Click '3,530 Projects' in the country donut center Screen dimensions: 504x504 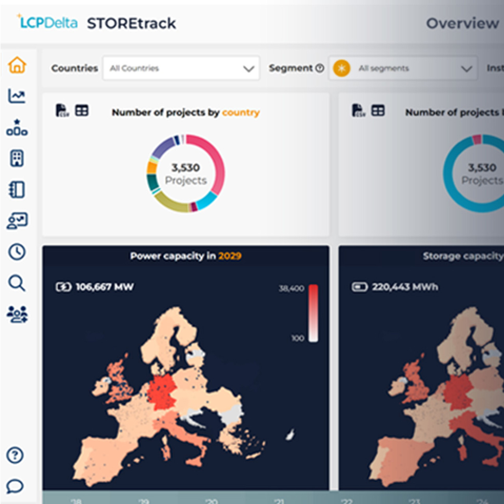pyautogui.click(x=186, y=174)
